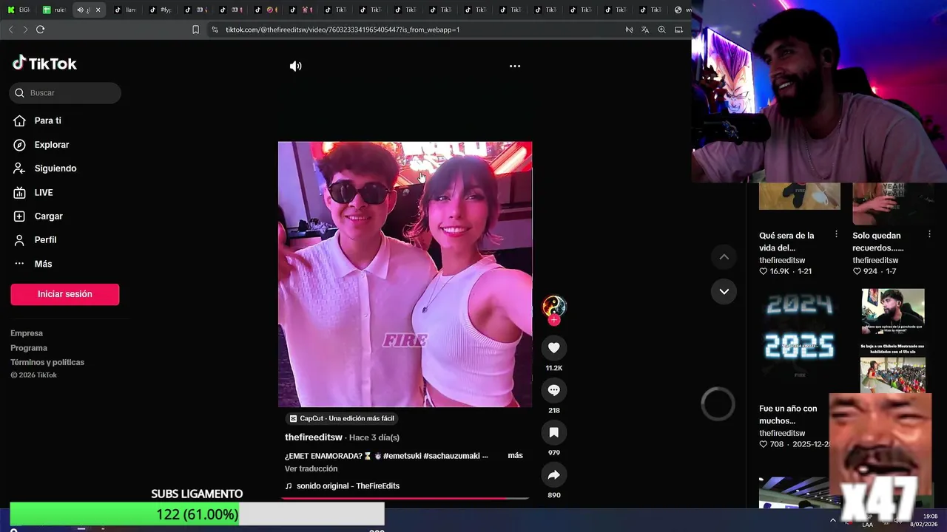947x532 pixels.
Task: Follow creator via red plus badge
Action: click(554, 320)
